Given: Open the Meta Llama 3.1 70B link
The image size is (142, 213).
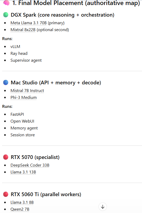Looking at the screenshot, I should click(29, 23).
